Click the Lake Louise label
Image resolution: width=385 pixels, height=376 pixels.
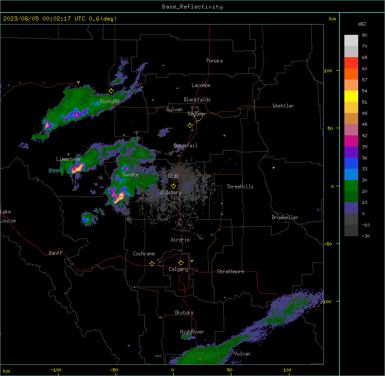tap(8, 216)
